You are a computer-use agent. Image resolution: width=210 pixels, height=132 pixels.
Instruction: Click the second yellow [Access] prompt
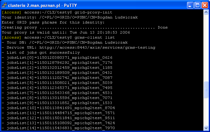coord(12,38)
